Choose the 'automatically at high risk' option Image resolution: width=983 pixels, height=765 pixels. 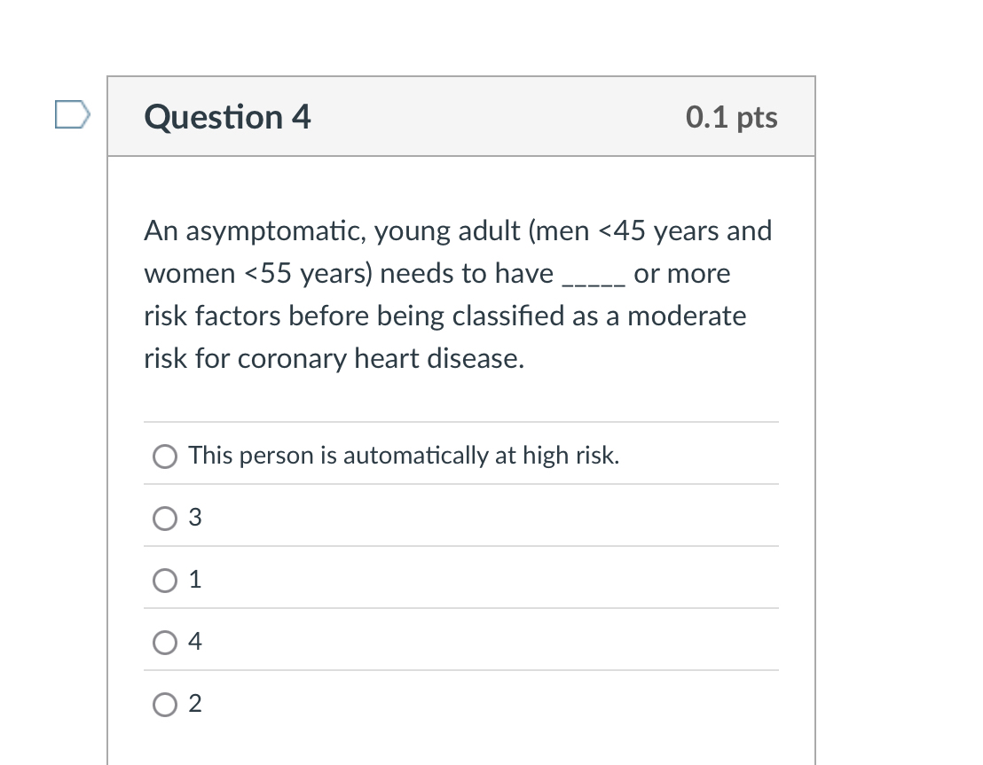point(165,456)
